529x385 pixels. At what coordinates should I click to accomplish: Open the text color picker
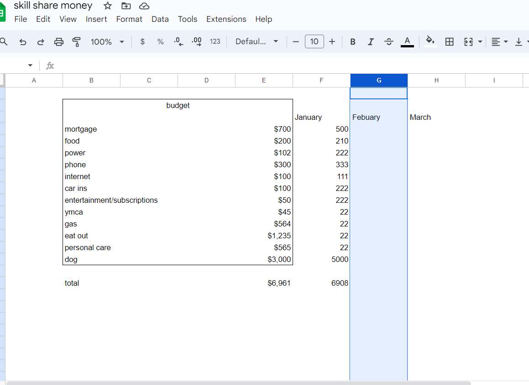[x=407, y=41]
